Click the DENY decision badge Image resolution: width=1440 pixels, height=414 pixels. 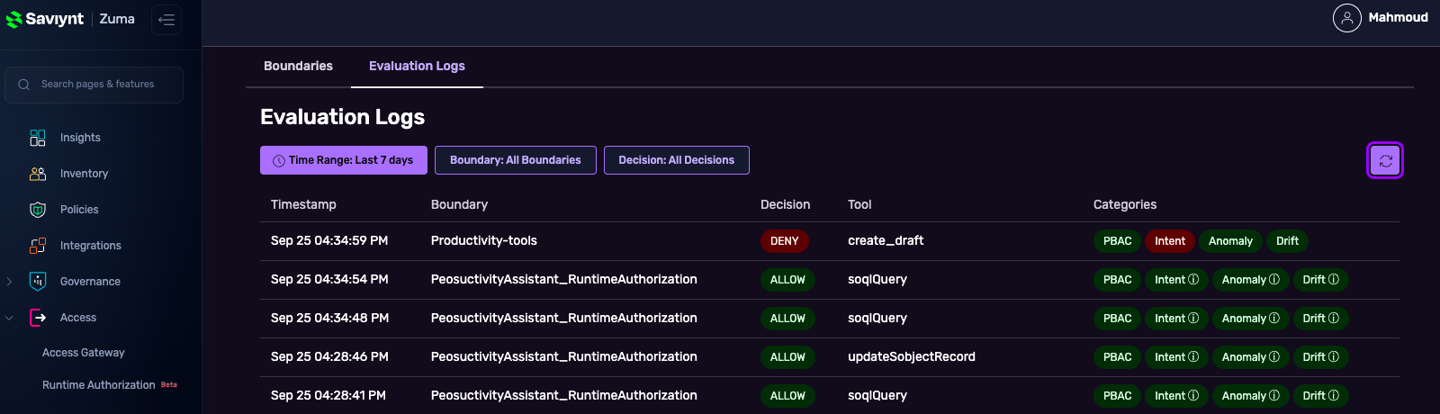[x=784, y=241]
